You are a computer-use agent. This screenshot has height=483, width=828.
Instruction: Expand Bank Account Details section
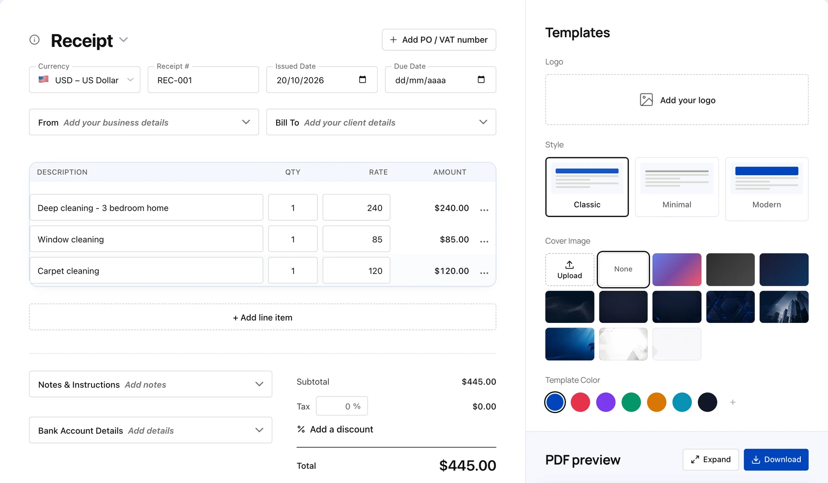(x=150, y=431)
